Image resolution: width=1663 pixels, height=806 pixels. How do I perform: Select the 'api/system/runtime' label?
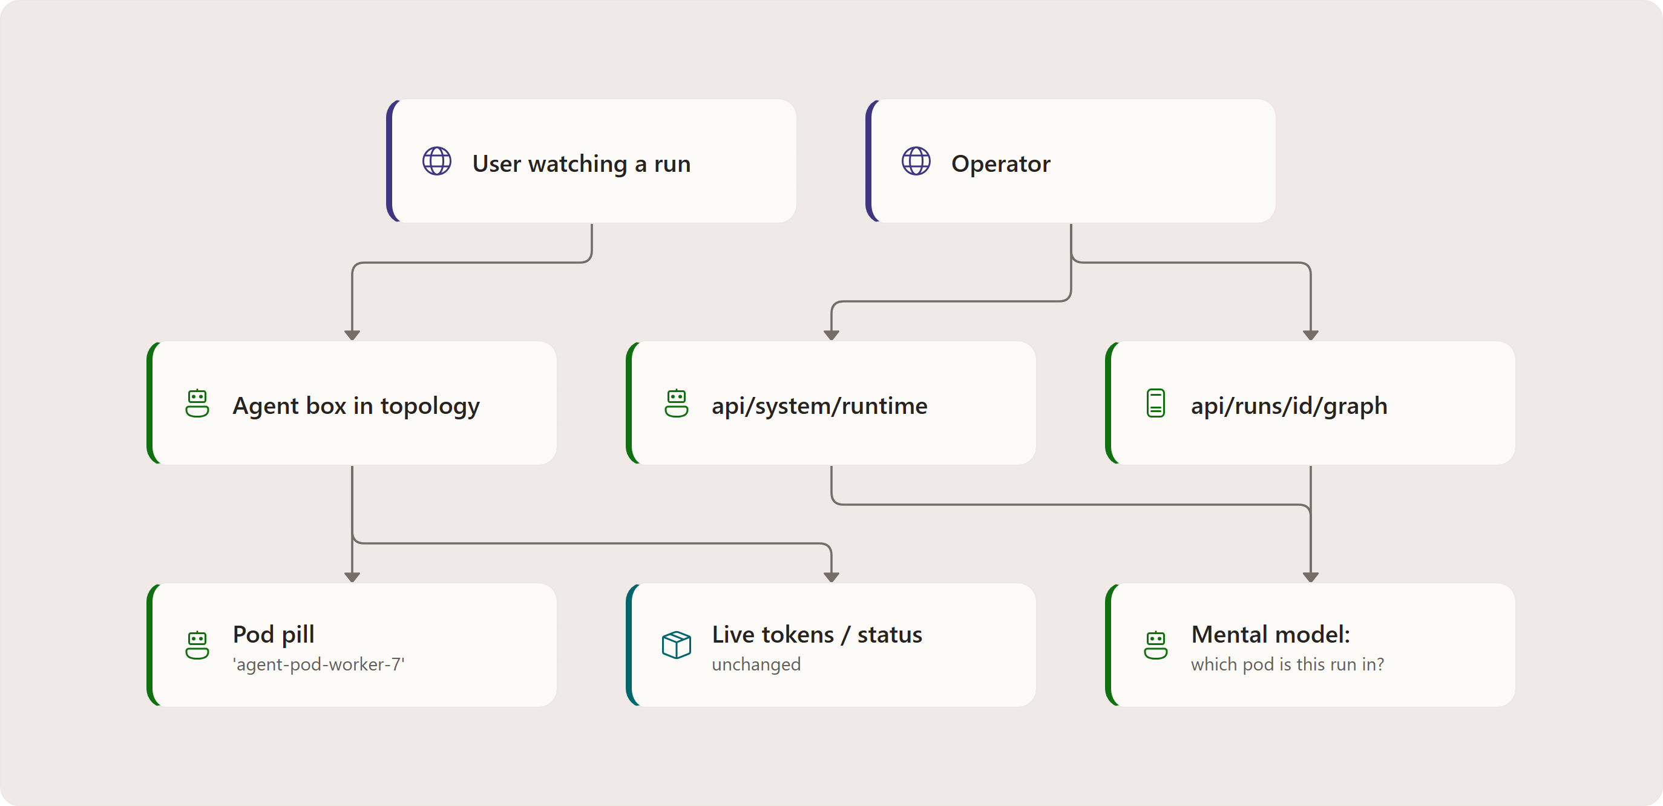pos(819,406)
